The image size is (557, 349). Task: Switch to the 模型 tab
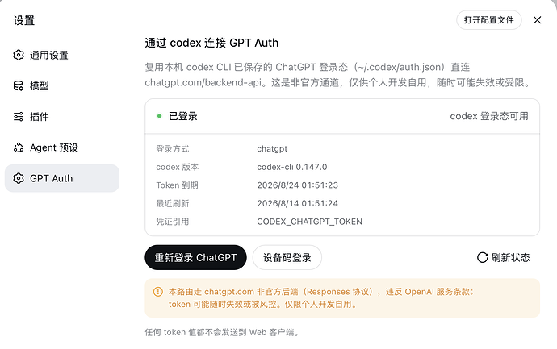coord(62,85)
